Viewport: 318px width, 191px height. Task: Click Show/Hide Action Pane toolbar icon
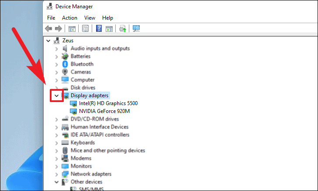109,28
